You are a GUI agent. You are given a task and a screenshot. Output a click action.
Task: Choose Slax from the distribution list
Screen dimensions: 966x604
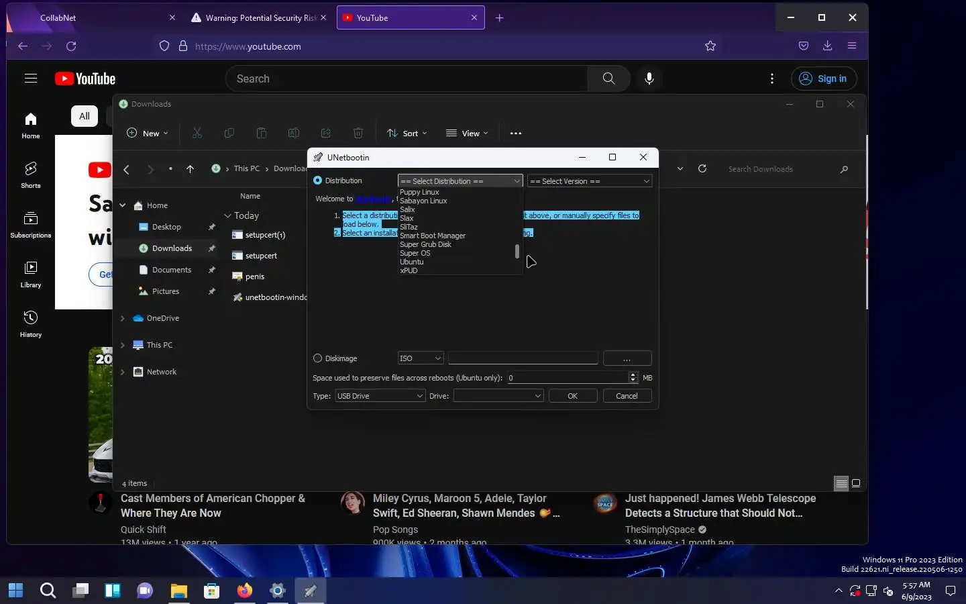click(407, 218)
